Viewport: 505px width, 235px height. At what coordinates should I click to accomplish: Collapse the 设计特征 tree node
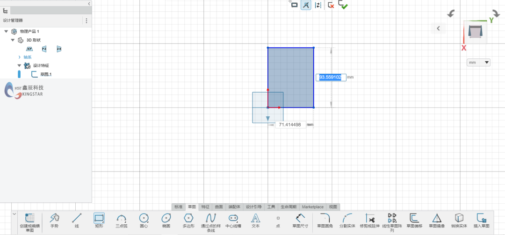click(x=19, y=65)
